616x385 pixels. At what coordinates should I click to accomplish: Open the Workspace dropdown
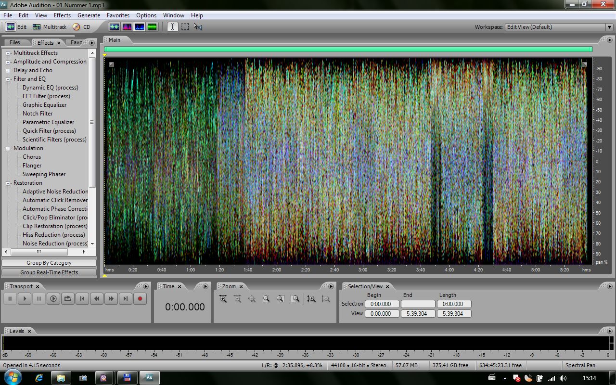coord(609,27)
